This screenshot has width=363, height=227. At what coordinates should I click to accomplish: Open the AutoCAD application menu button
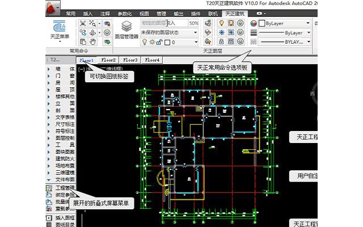[53, 9]
